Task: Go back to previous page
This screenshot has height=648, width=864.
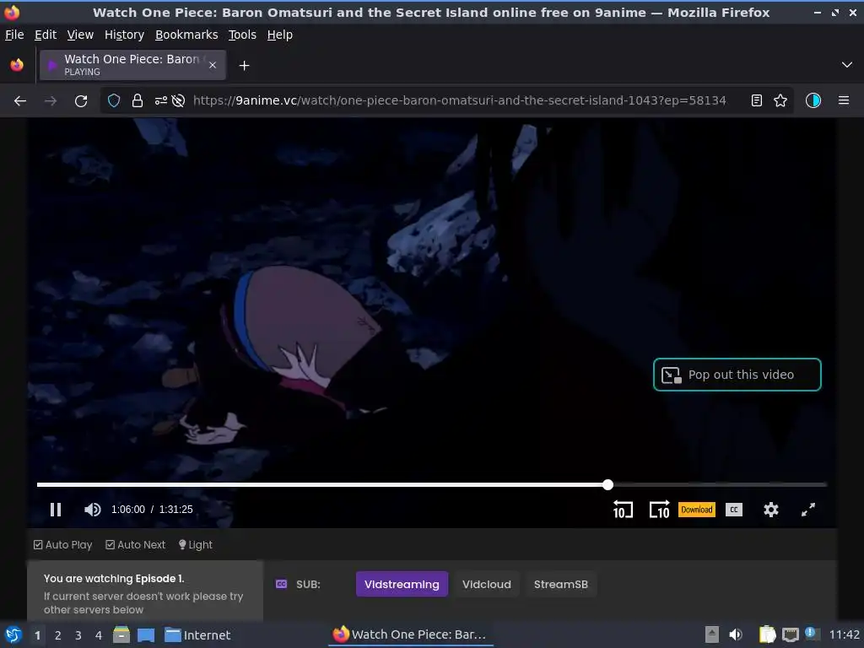Action: (20, 101)
